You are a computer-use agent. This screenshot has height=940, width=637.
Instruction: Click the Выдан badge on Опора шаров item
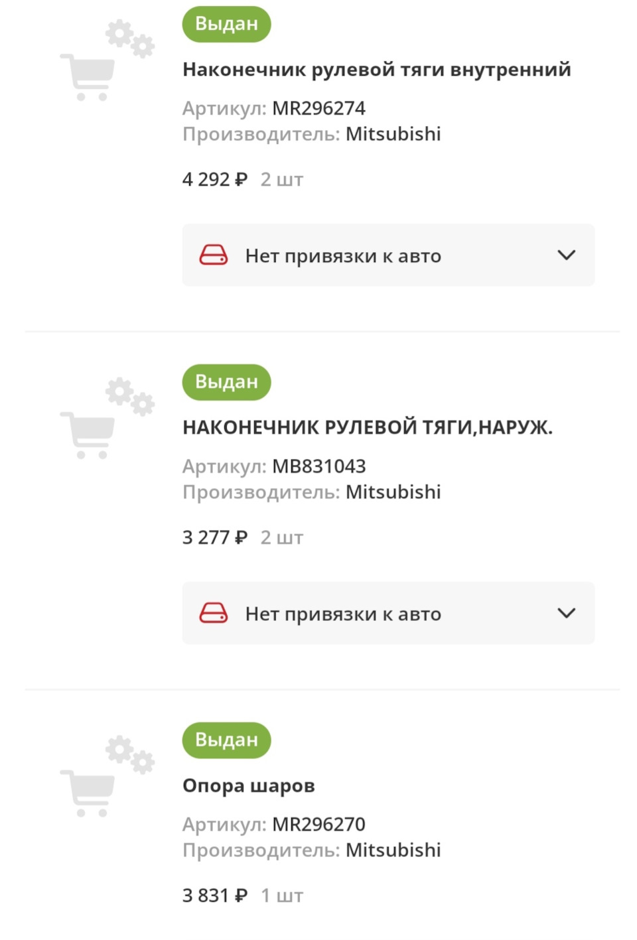(226, 740)
